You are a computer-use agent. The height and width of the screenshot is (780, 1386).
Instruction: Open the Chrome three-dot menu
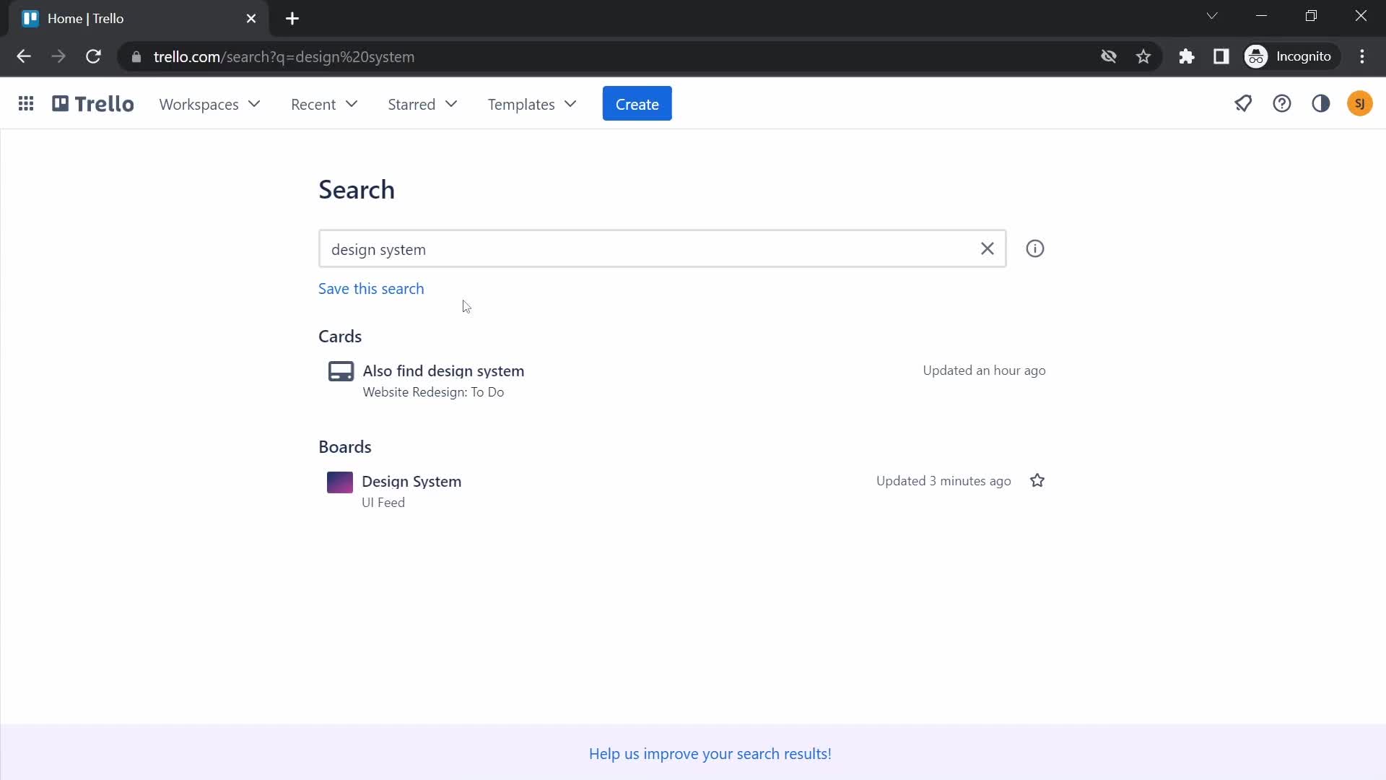pos(1362,56)
